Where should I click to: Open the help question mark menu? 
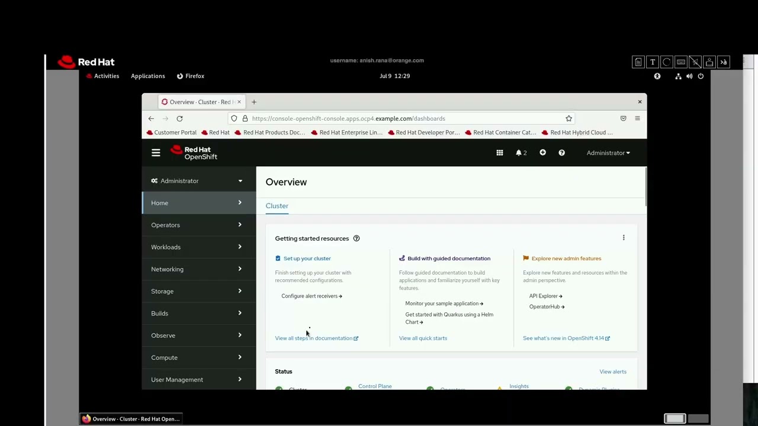(561, 153)
